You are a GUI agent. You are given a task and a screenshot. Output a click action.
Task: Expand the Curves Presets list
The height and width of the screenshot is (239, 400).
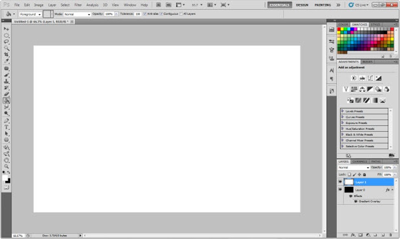(343, 117)
